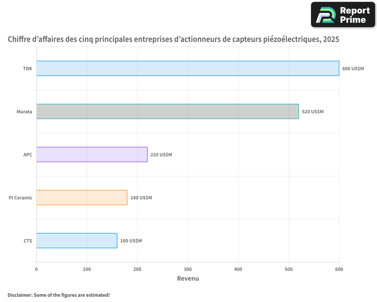Select the blue CTS revenue bar
The width and height of the screenshot is (377, 302).
point(77,240)
